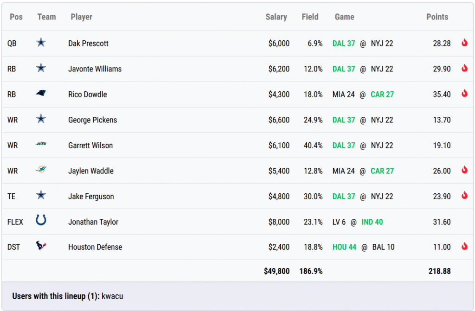Click the flame icon beside Jake Ferguson's points
Image resolution: width=475 pixels, height=311 pixels.
464,196
